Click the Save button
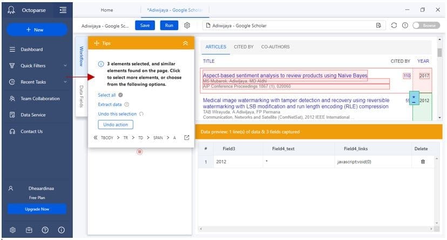 (x=145, y=25)
